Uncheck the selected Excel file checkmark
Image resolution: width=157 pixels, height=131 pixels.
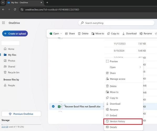pyautogui.click(x=53, y=106)
